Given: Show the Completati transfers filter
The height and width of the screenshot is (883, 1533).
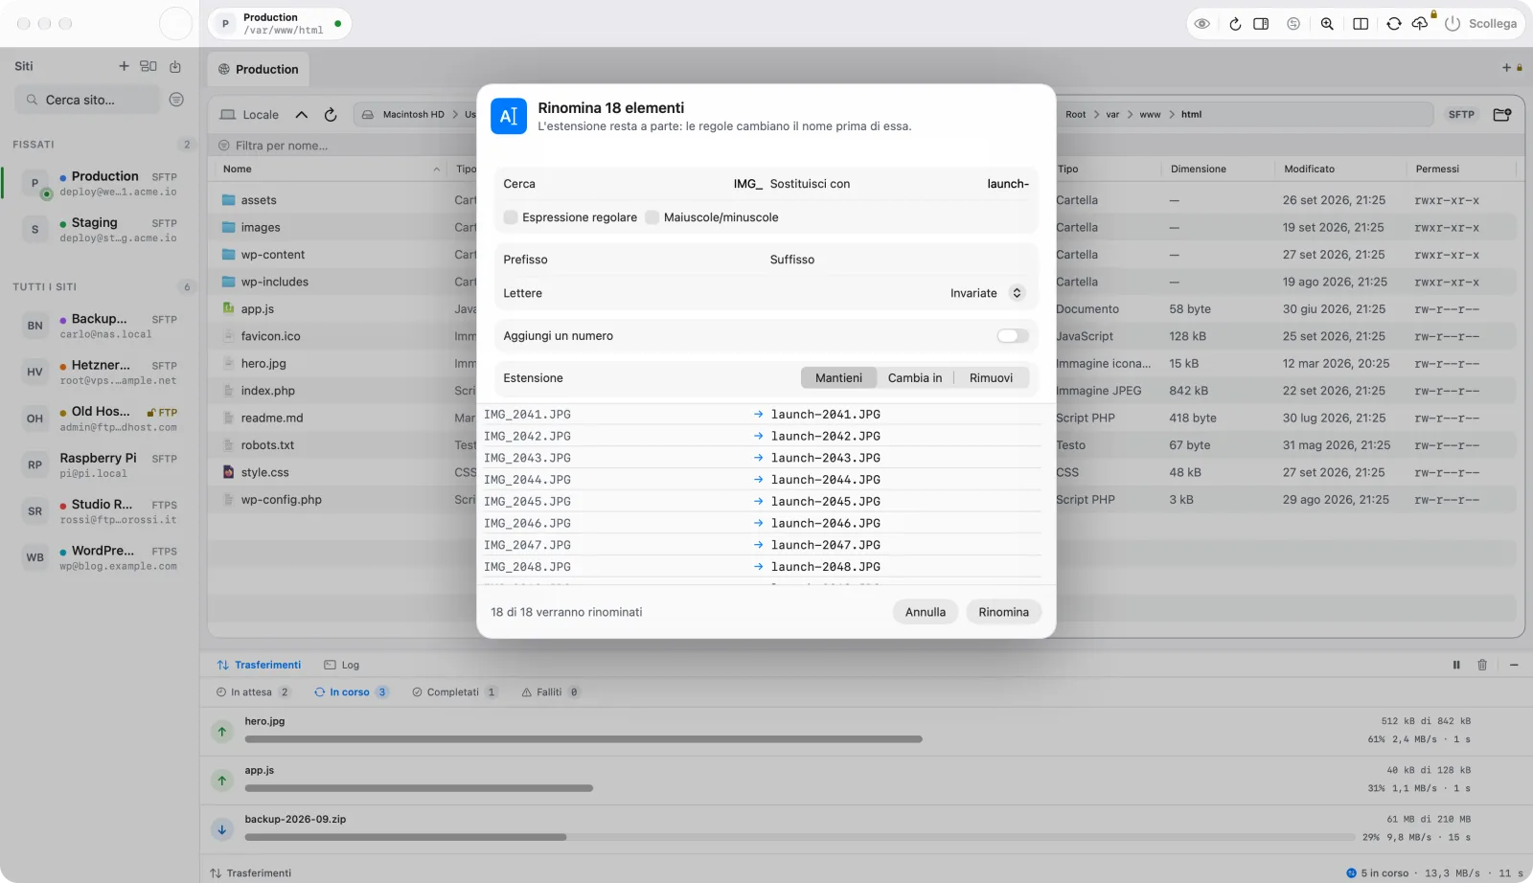Looking at the screenshot, I should pos(454,692).
